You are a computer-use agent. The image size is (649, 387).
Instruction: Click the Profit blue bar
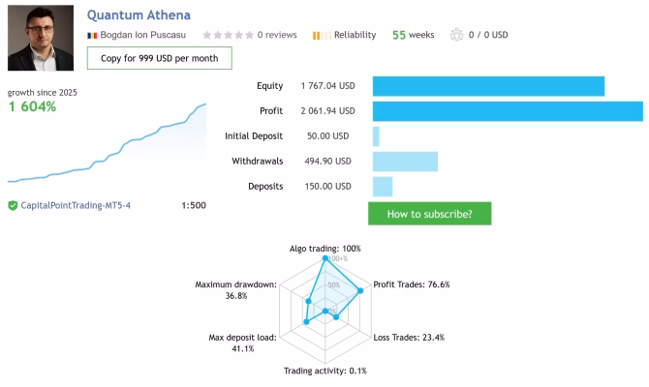508,111
